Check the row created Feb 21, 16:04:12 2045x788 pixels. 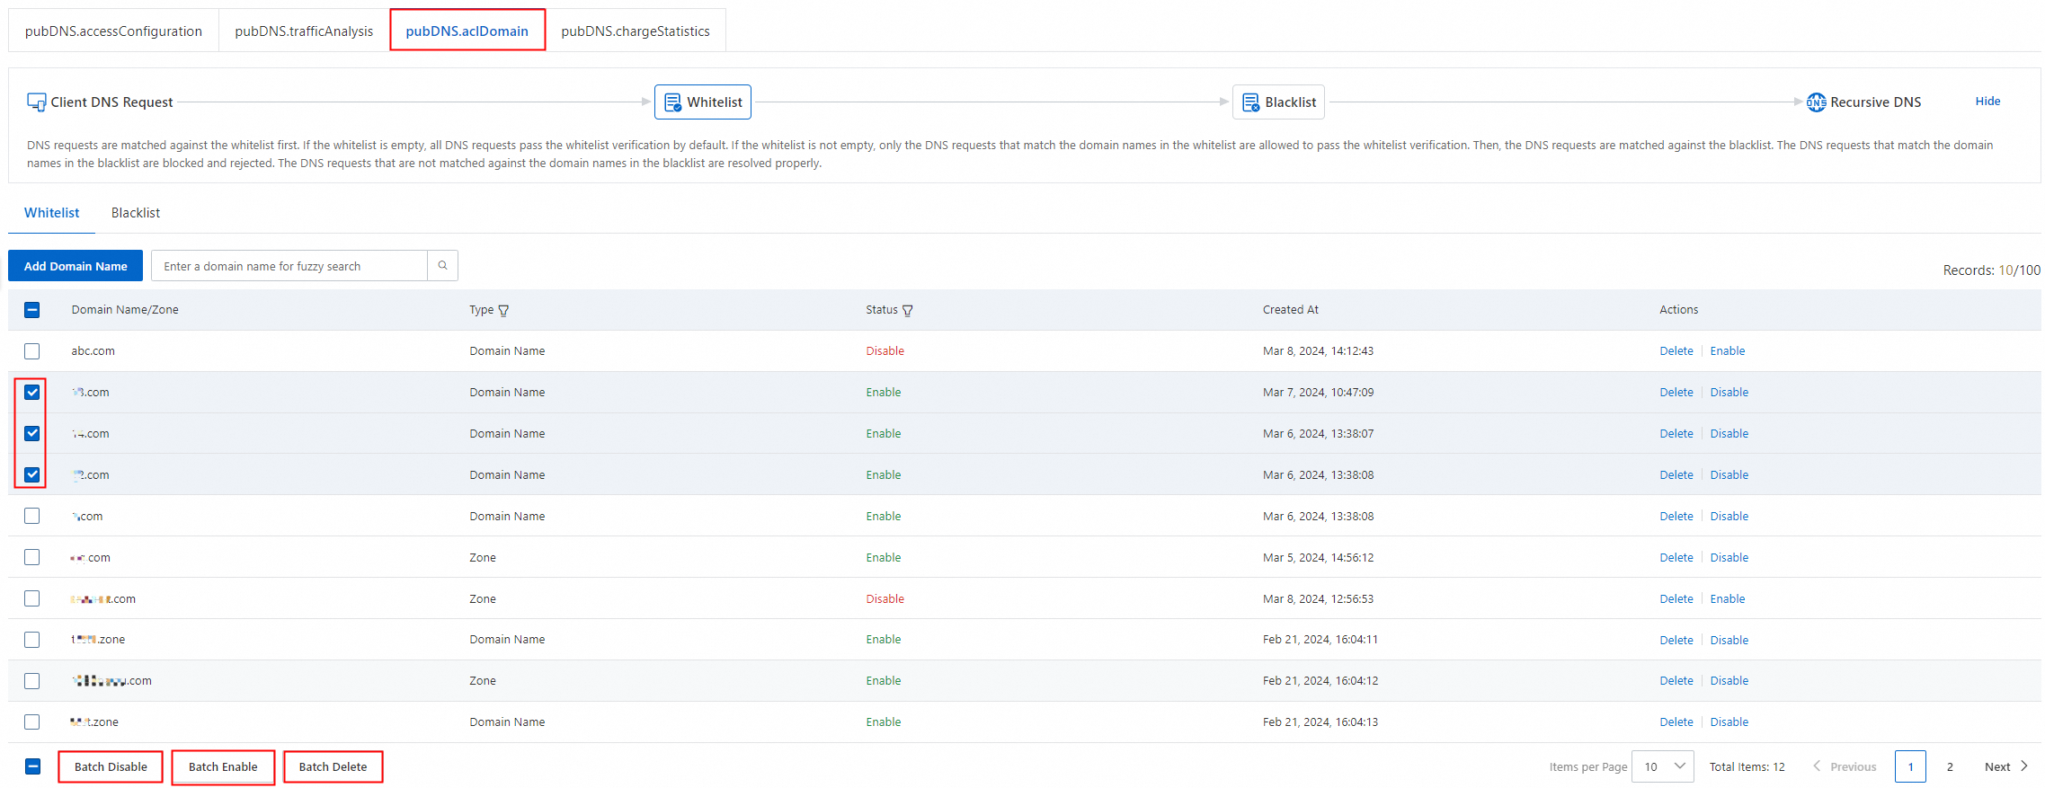32,681
